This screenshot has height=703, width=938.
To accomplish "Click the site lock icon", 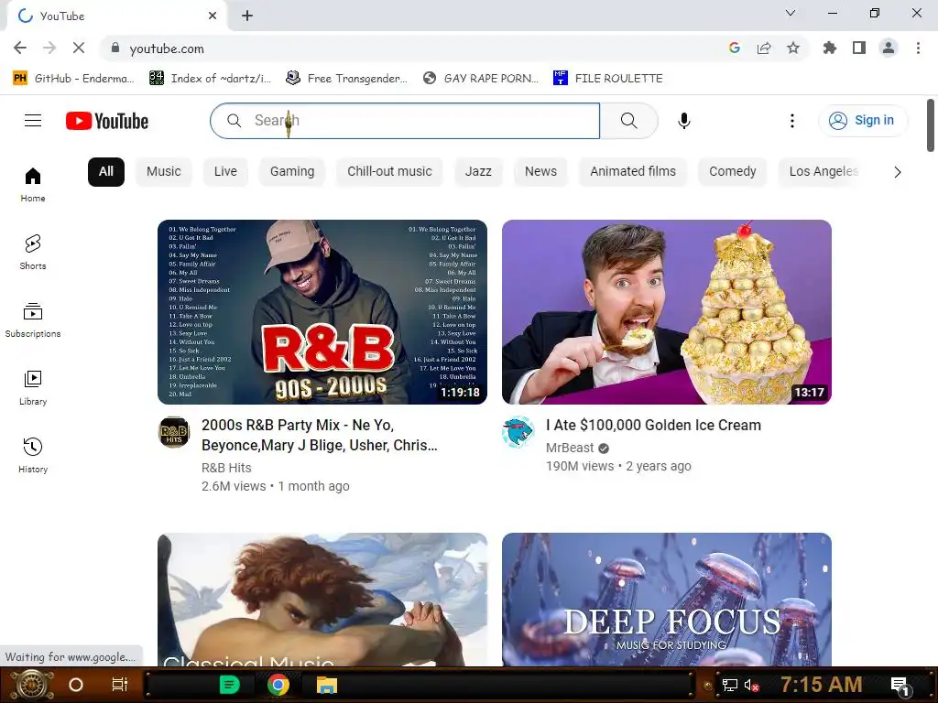I will tap(115, 48).
